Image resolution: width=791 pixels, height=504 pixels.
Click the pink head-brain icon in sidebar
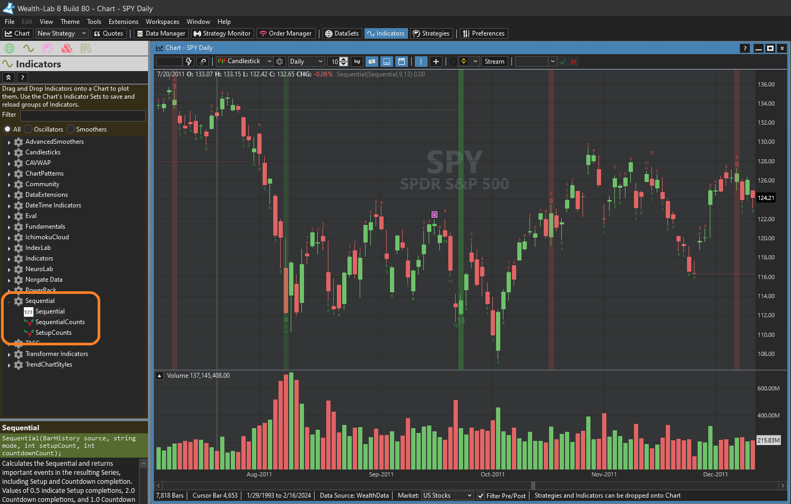(48, 48)
